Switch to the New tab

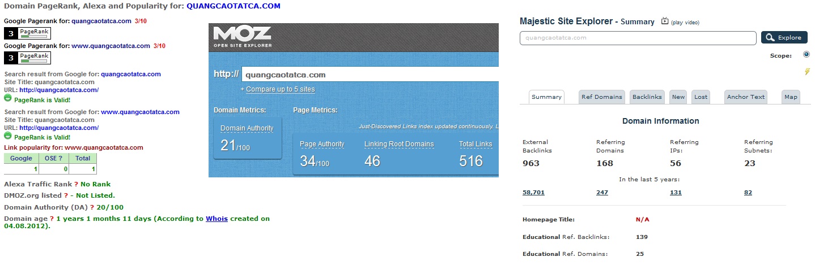tap(678, 97)
